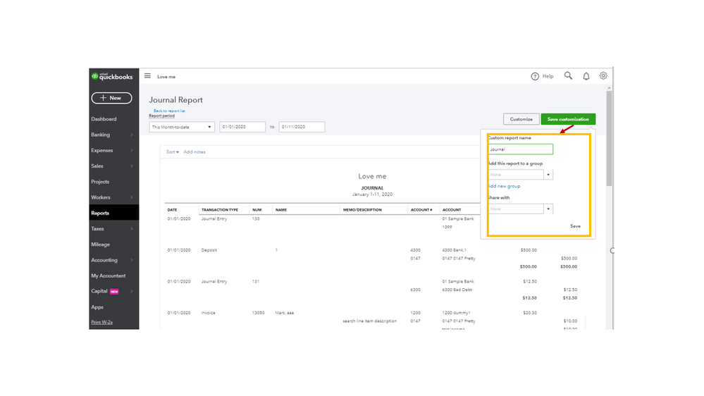Click the QuickBooks logo
The width and height of the screenshot is (704, 396).
pos(112,76)
